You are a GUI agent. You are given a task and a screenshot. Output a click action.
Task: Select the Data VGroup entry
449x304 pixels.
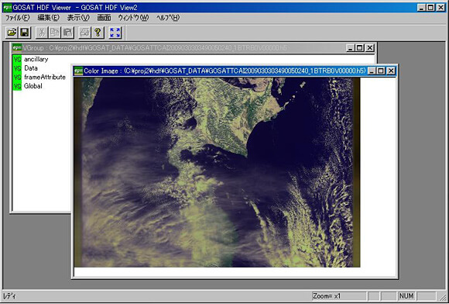(x=31, y=68)
